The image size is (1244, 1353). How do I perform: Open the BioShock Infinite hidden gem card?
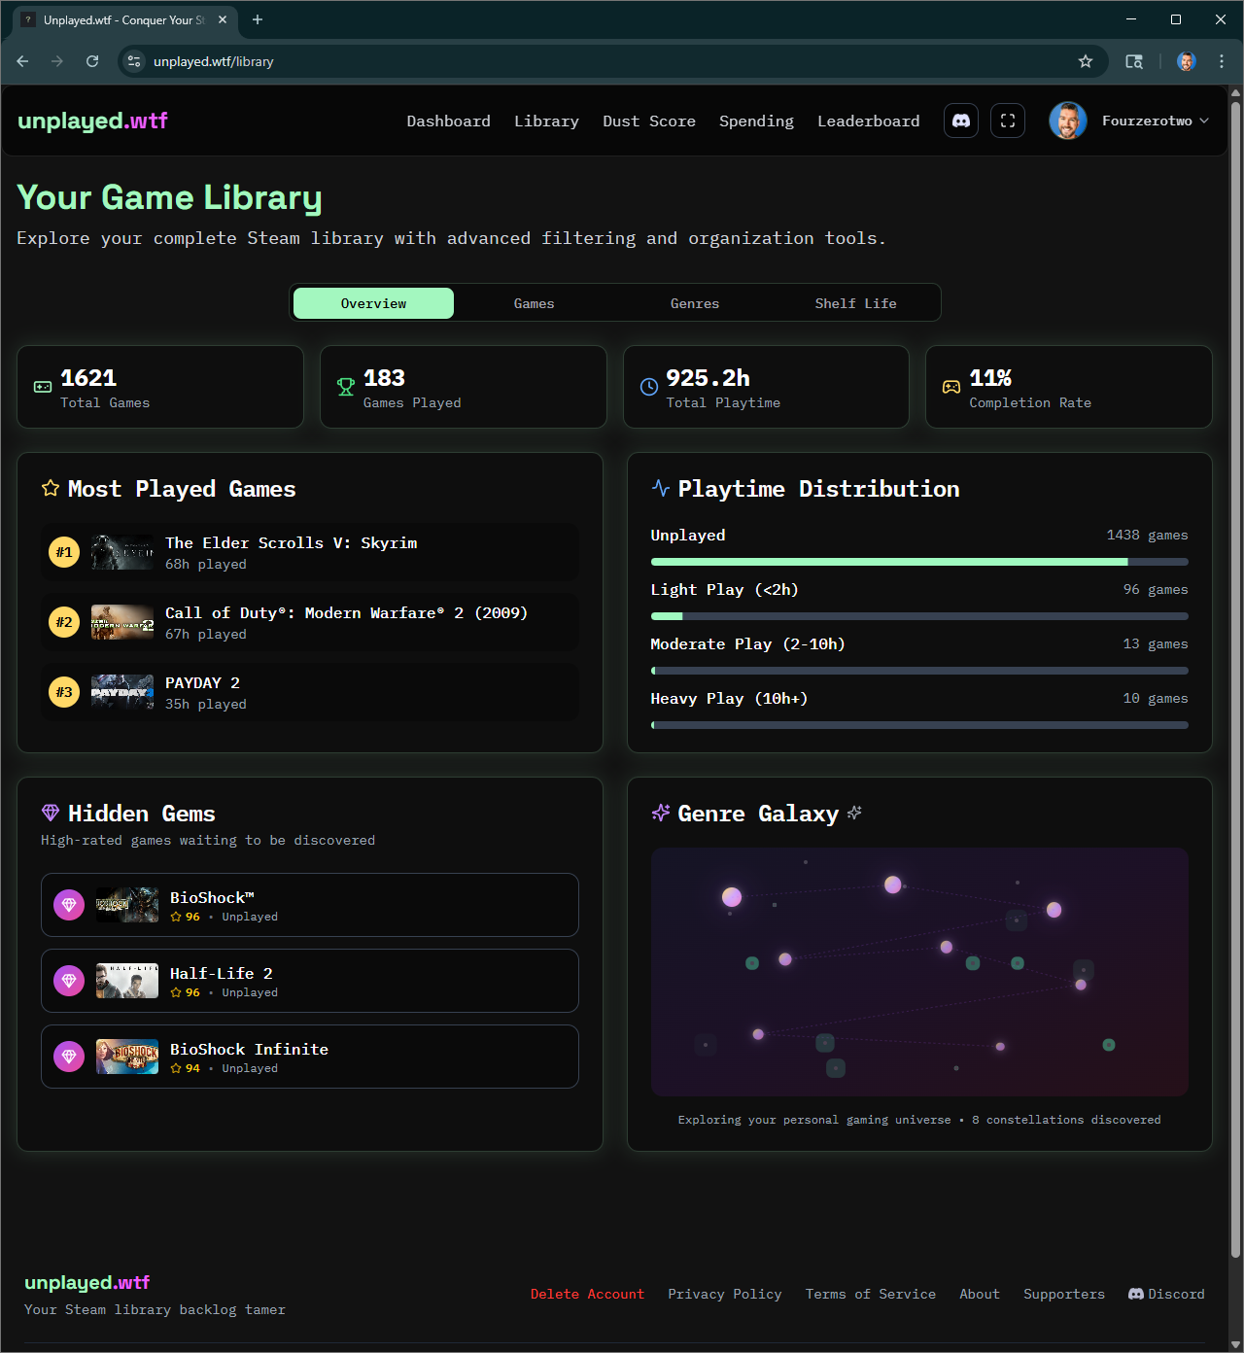click(310, 1057)
